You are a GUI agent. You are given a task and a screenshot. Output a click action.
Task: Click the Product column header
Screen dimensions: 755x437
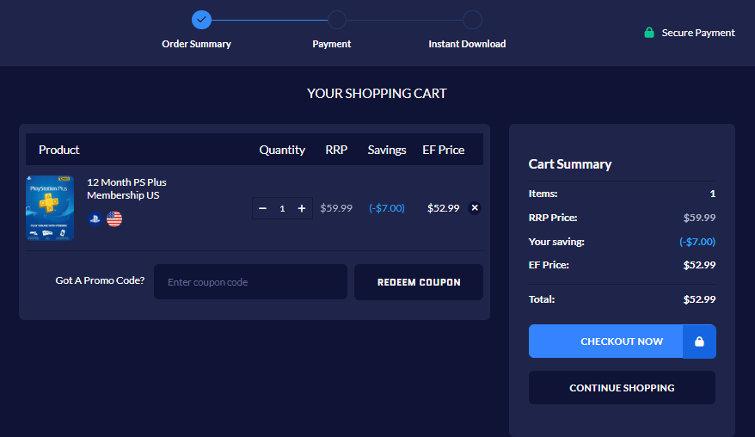58,150
